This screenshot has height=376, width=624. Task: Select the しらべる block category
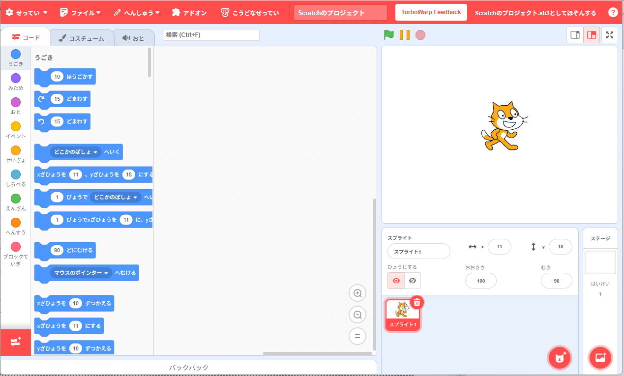(x=16, y=178)
